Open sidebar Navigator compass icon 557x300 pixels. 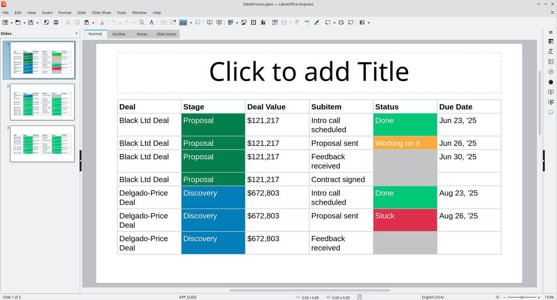551,72
